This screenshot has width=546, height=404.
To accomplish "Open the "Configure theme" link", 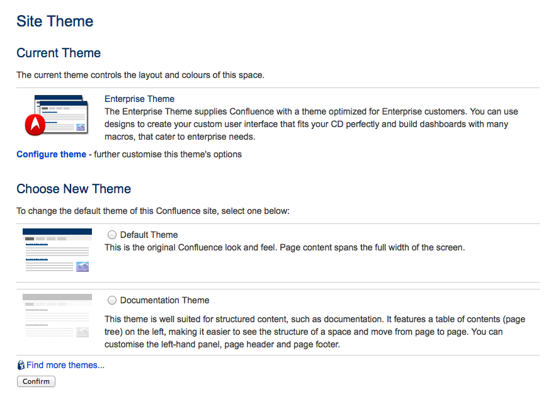I will pos(51,154).
